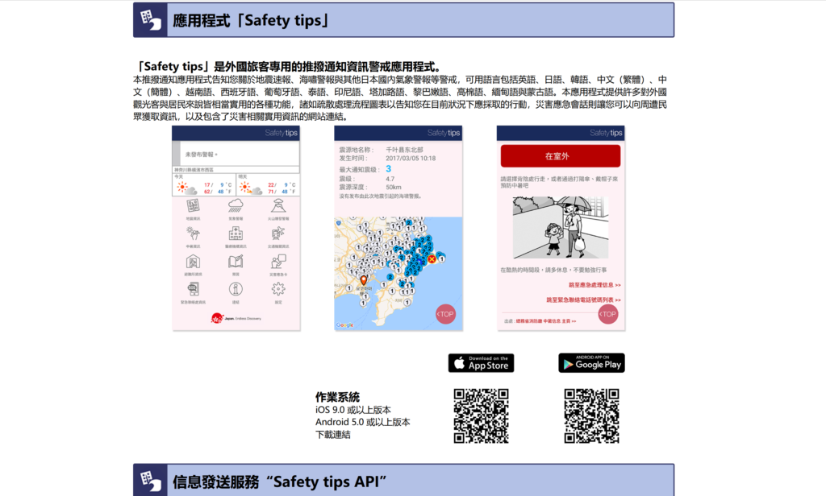The image size is (826, 496).
Task: Click the 跳至應急處理信息 link
Action: [594, 285]
